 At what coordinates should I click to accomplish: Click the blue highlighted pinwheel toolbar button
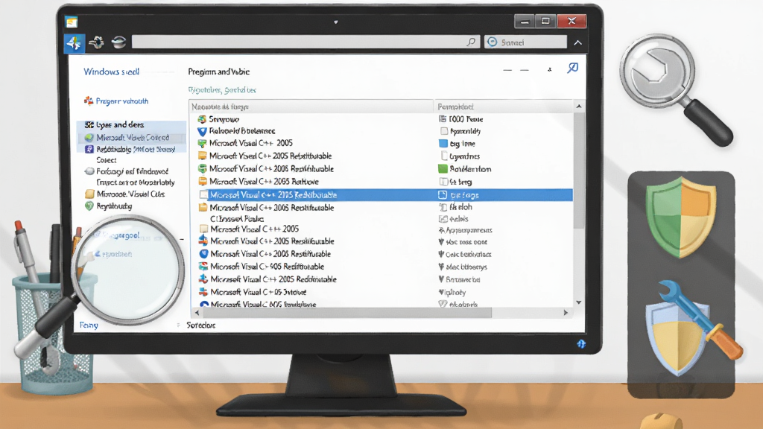coord(75,42)
